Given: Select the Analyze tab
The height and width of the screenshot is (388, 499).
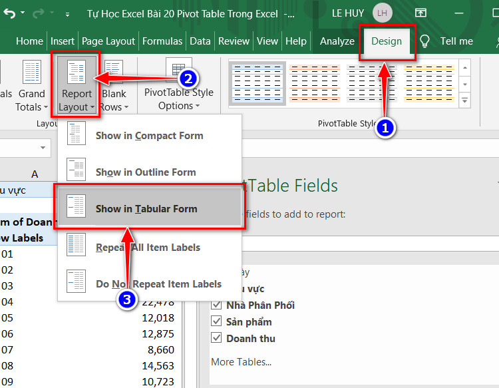Looking at the screenshot, I should [337, 41].
